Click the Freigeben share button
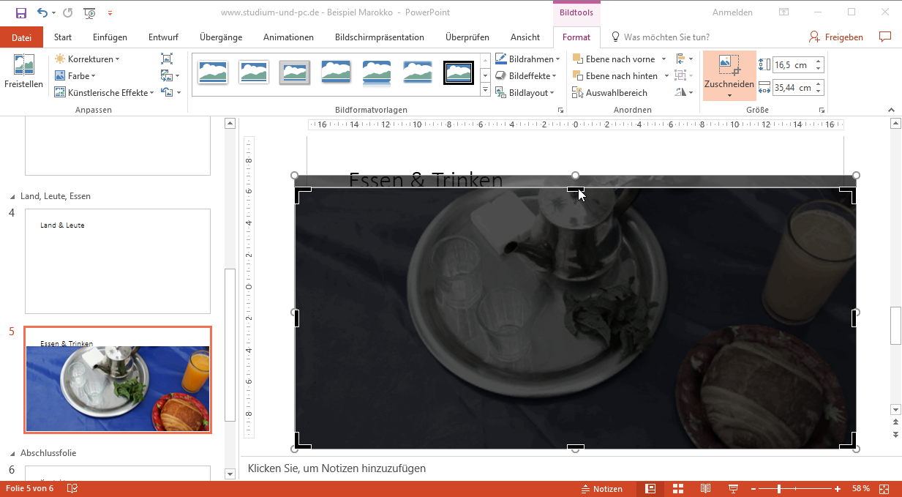The height and width of the screenshot is (497, 902). [x=836, y=37]
